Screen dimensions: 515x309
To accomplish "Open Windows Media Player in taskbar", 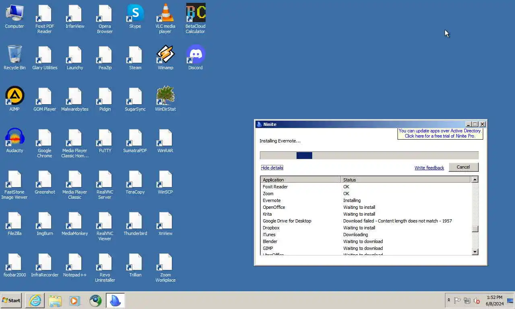I will click(x=75, y=300).
